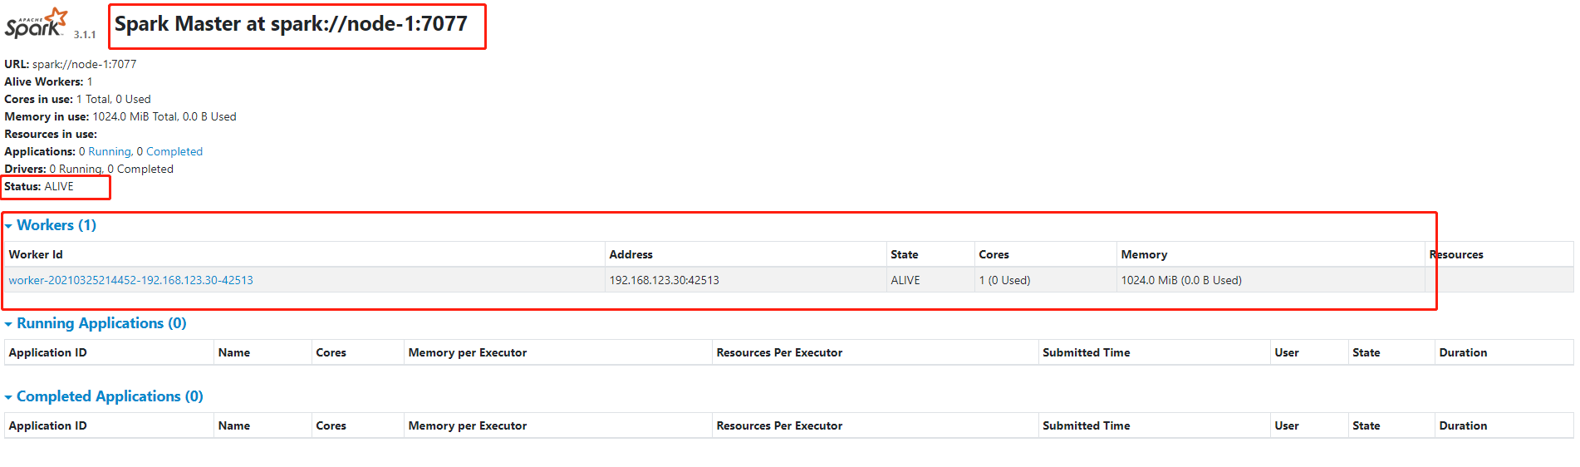
Task: Click the Resources in use label
Action: click(51, 134)
